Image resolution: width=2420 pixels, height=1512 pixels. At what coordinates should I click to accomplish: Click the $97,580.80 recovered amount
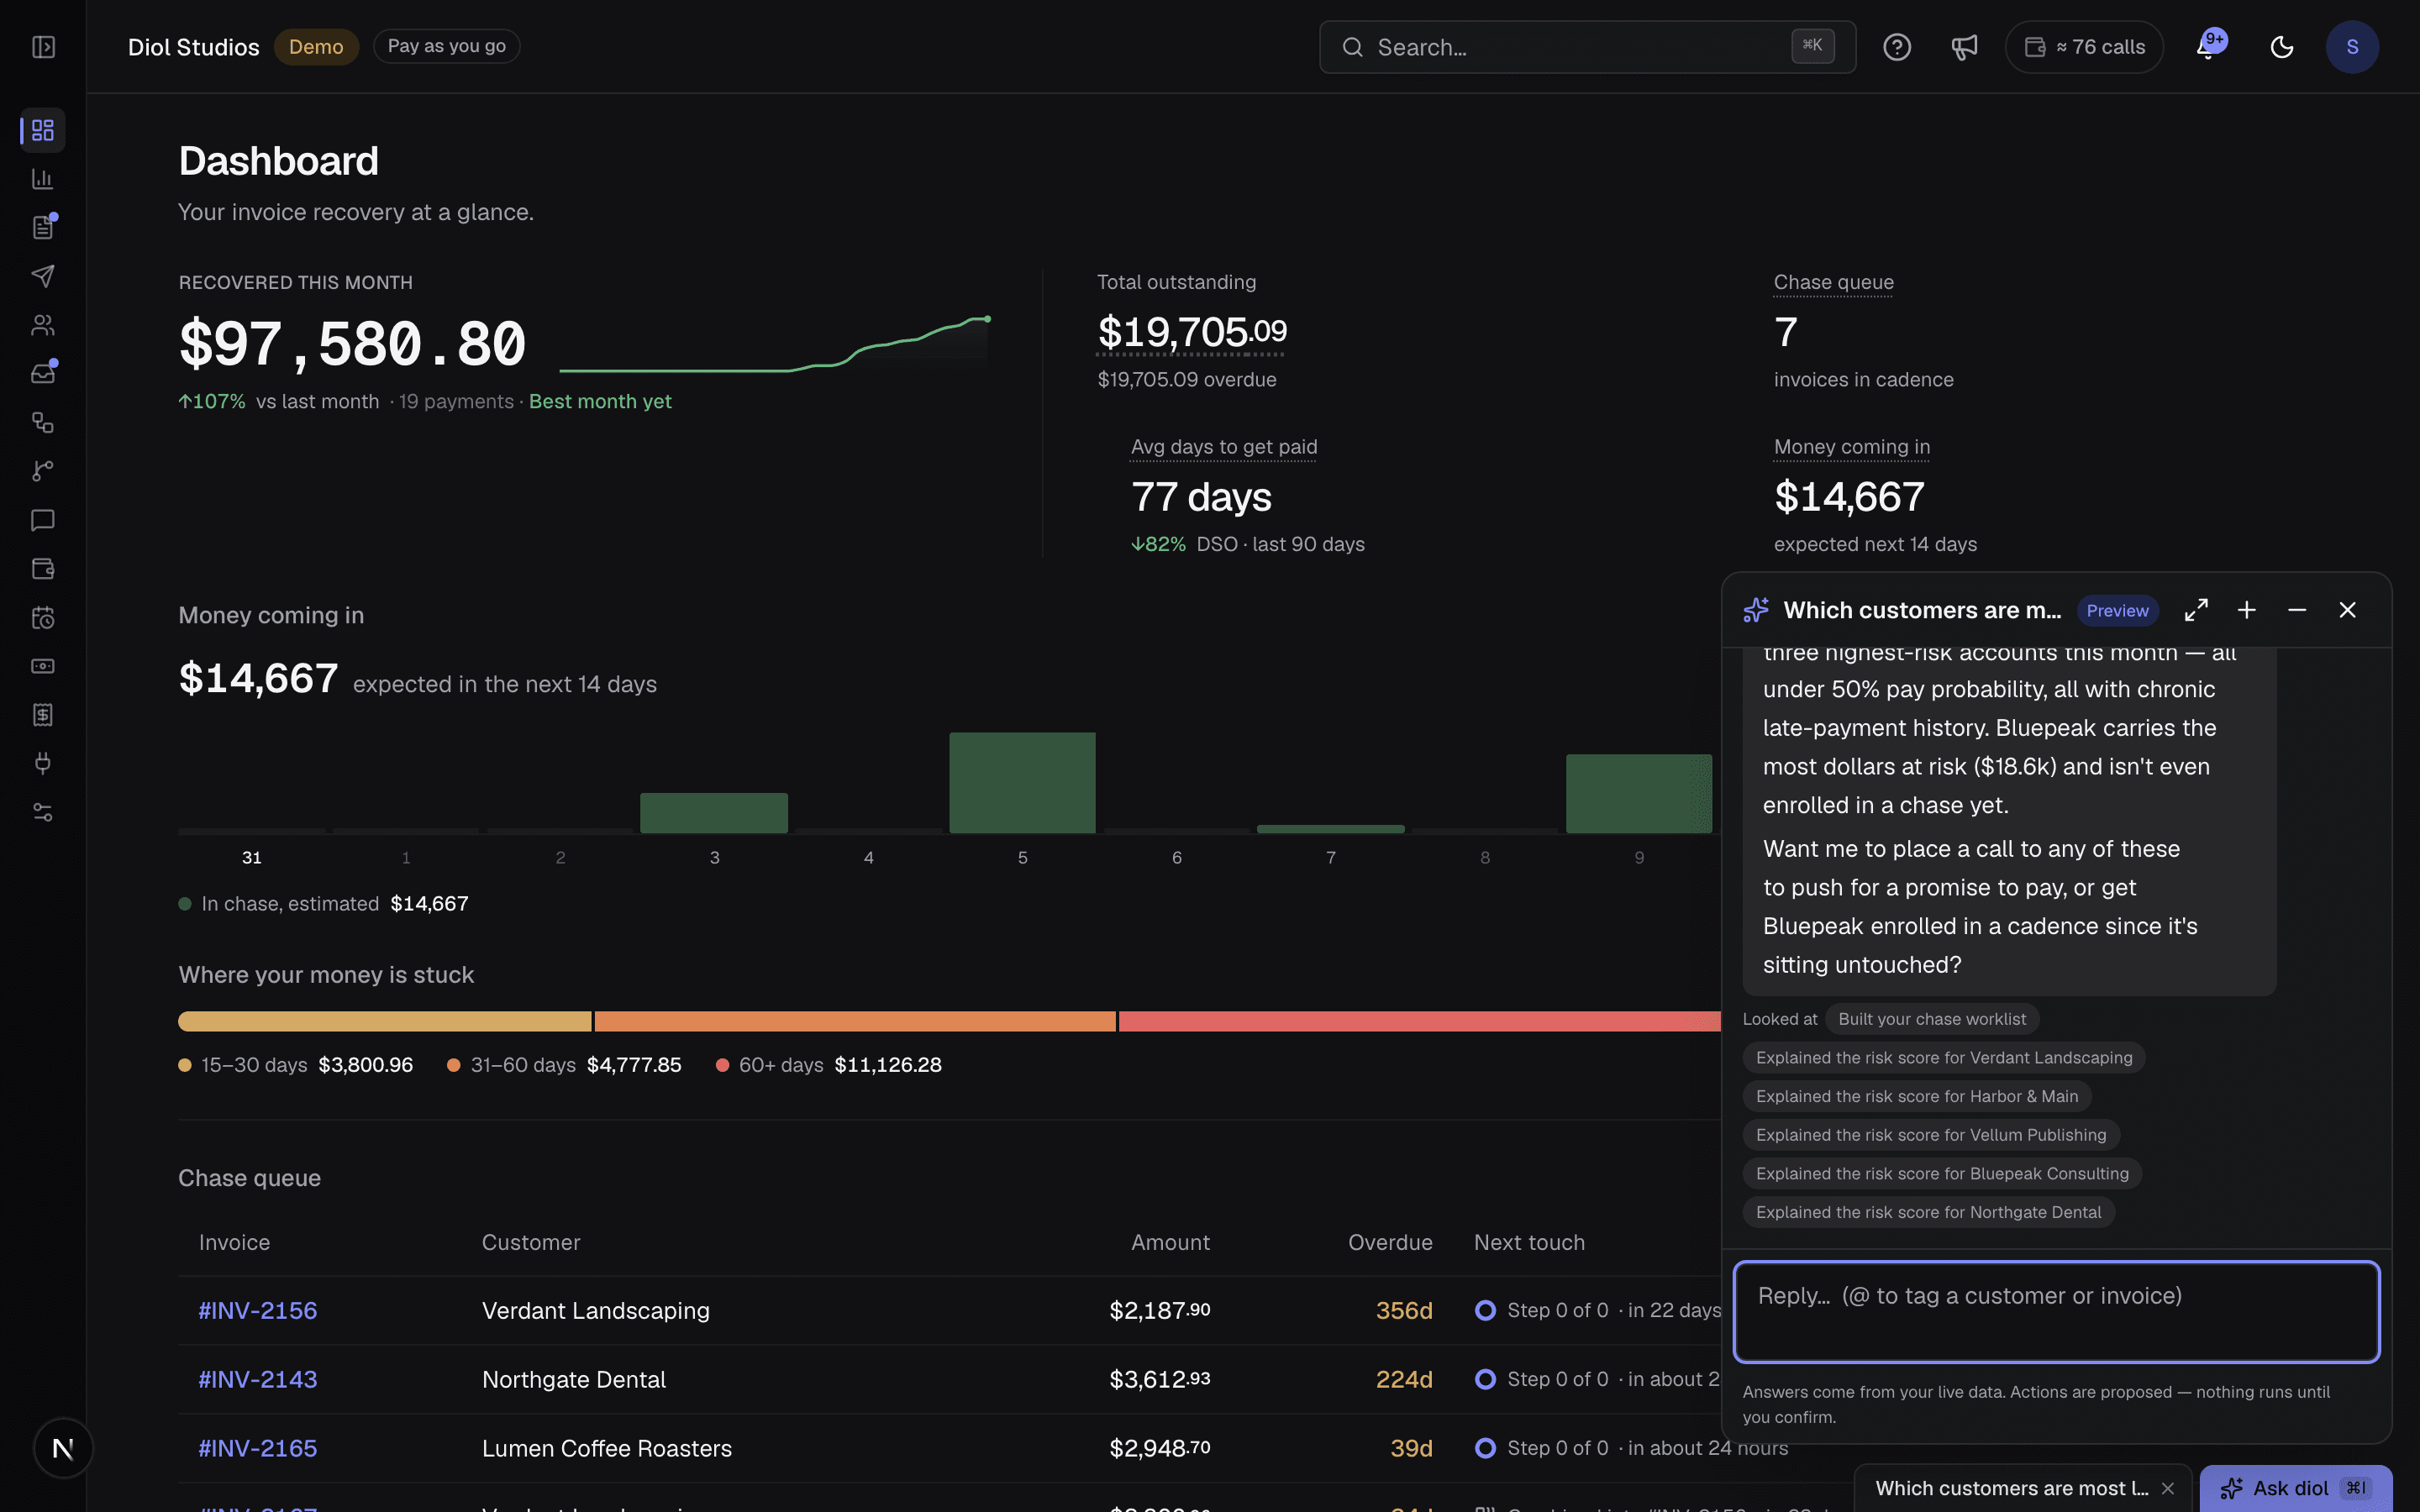(352, 344)
